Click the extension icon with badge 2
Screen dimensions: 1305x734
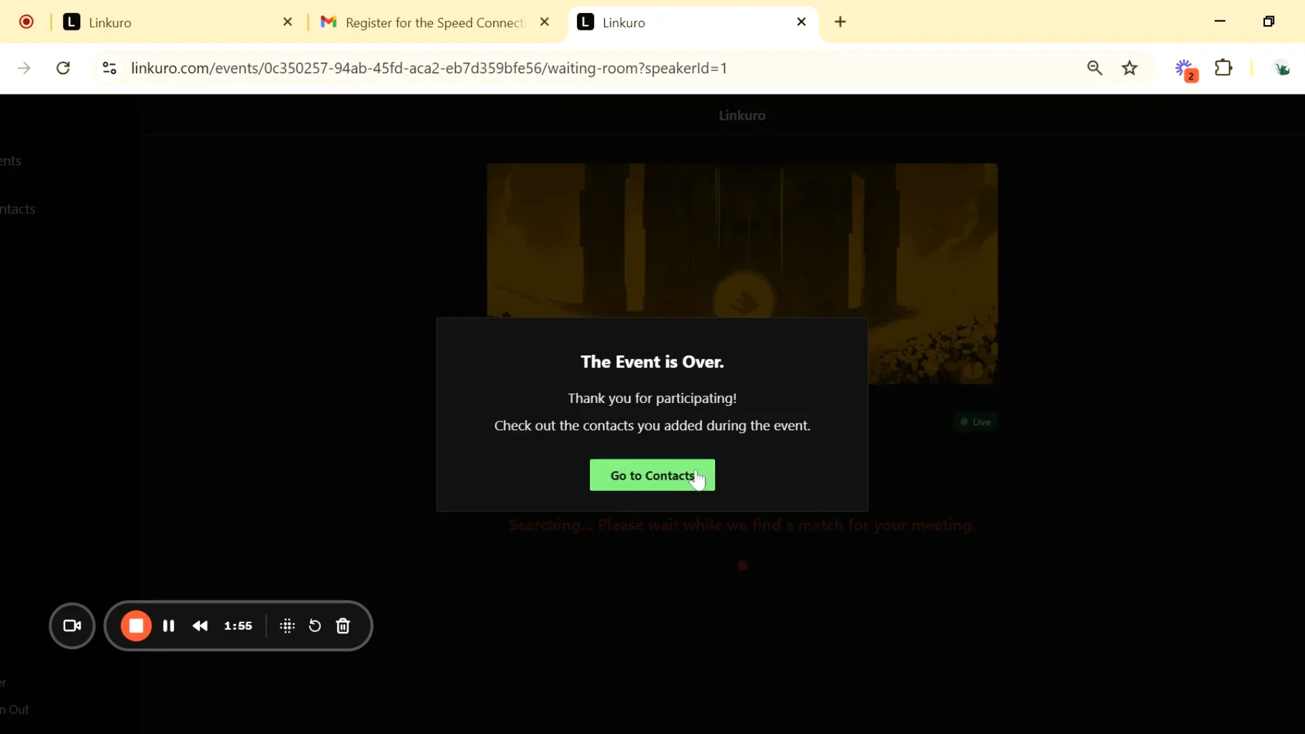coord(1185,69)
